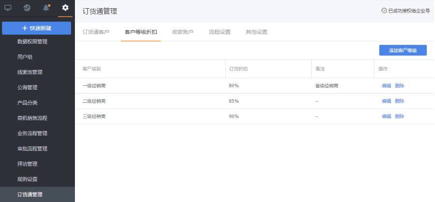Open 公海管理 in sidebar
435x202 pixels.
coord(28,87)
